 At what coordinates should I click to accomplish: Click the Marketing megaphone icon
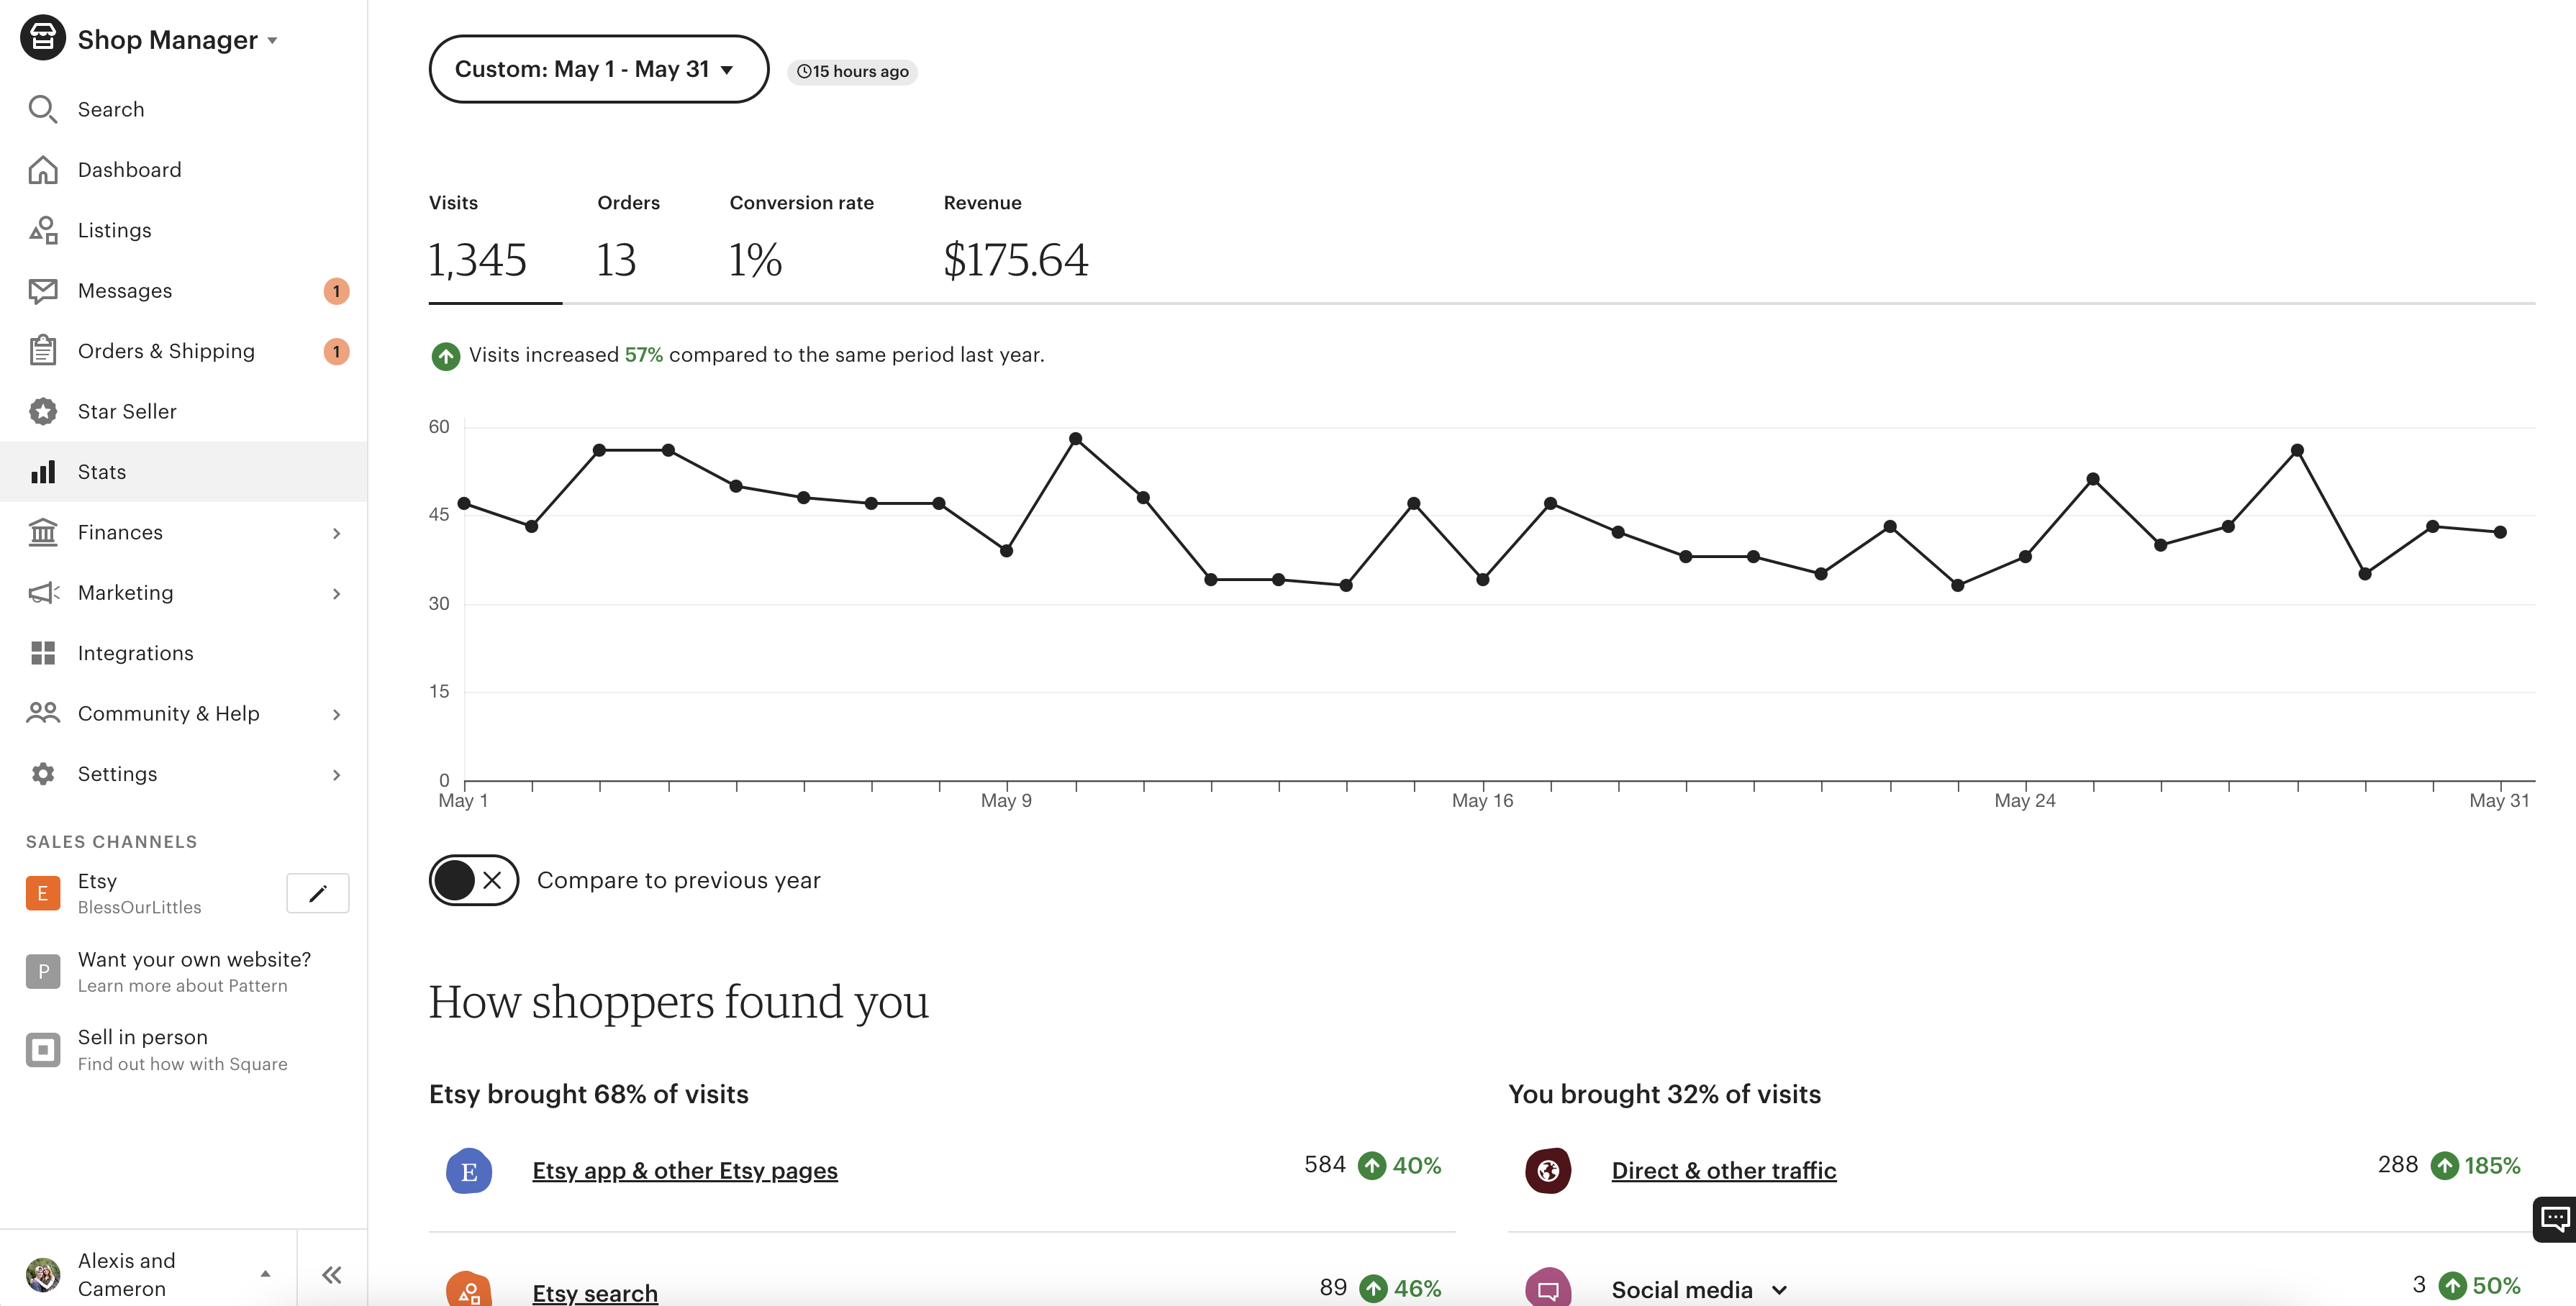pyautogui.click(x=43, y=593)
